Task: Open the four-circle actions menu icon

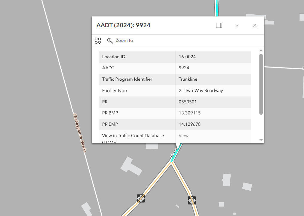Action: click(98, 41)
